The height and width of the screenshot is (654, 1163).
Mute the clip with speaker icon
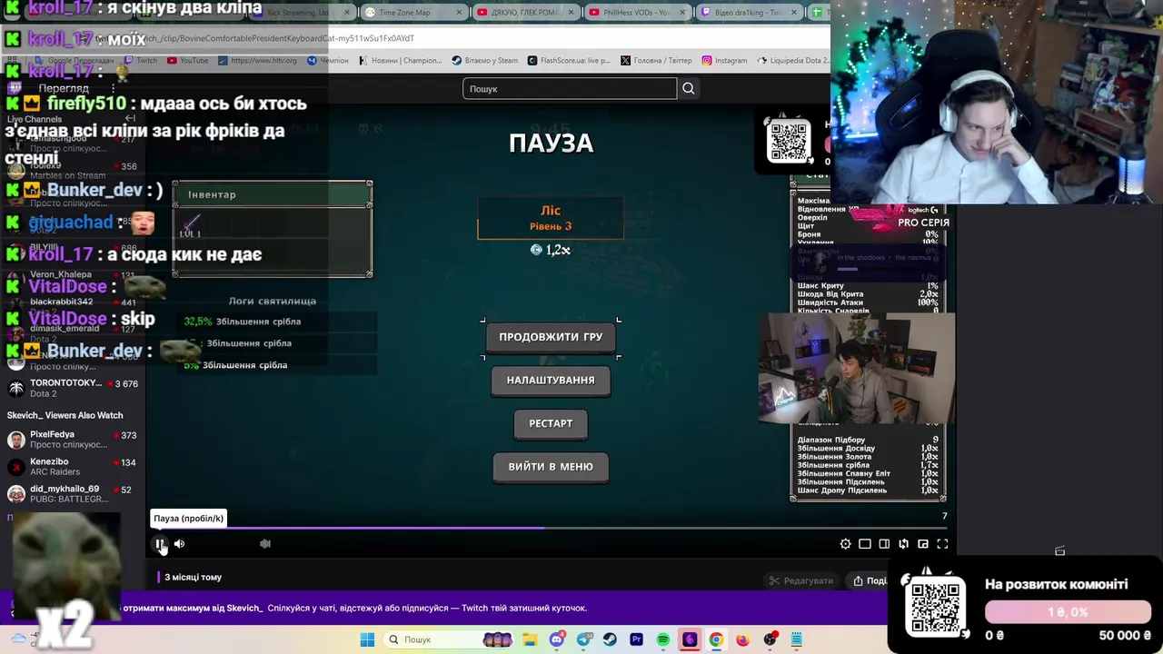pyautogui.click(x=179, y=544)
